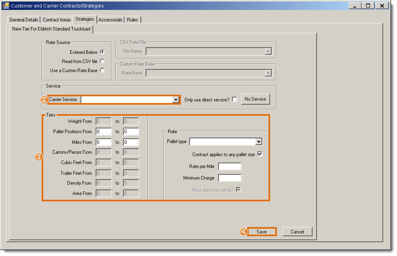Switch to the General Details tab
Screen dimensions: 397x256
click(24, 20)
